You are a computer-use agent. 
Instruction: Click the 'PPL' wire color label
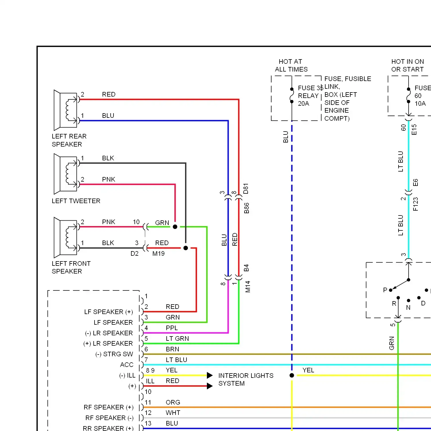(172, 328)
